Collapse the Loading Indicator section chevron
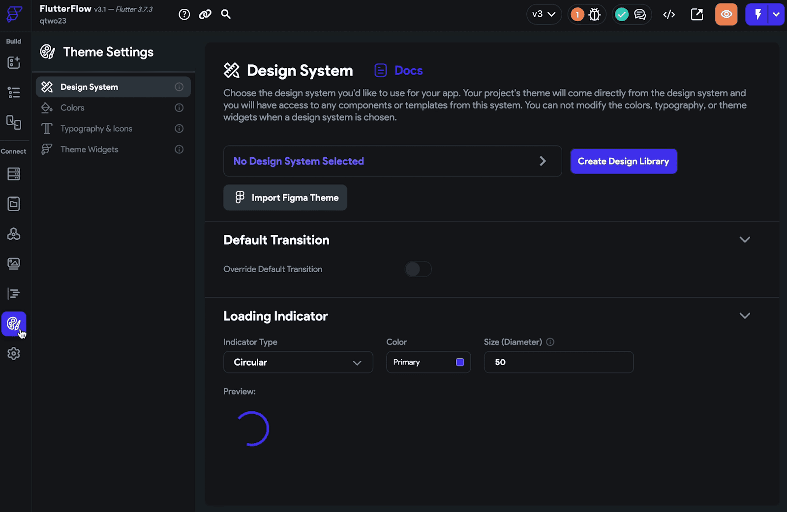 click(x=745, y=316)
